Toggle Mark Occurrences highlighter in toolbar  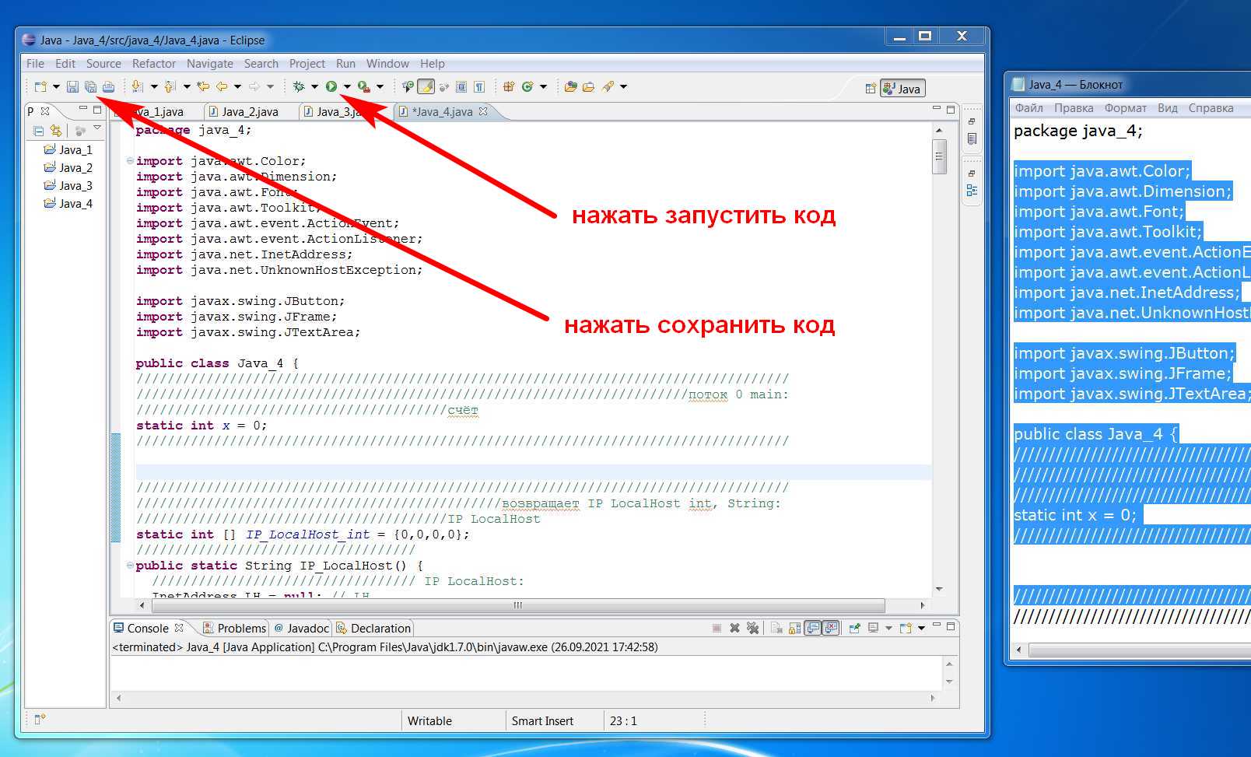coord(426,87)
